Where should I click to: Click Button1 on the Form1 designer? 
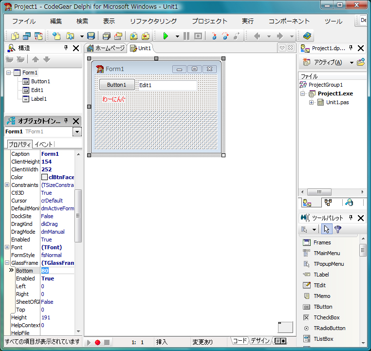(x=117, y=85)
